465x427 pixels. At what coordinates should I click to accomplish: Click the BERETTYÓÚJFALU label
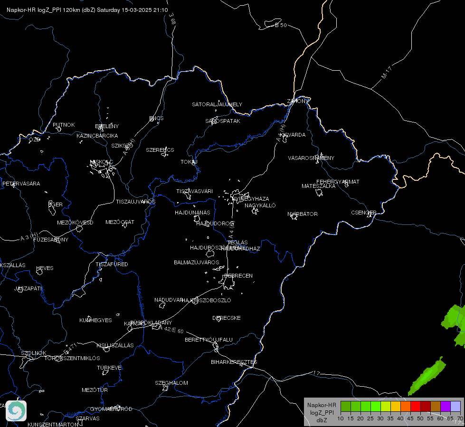(209, 340)
